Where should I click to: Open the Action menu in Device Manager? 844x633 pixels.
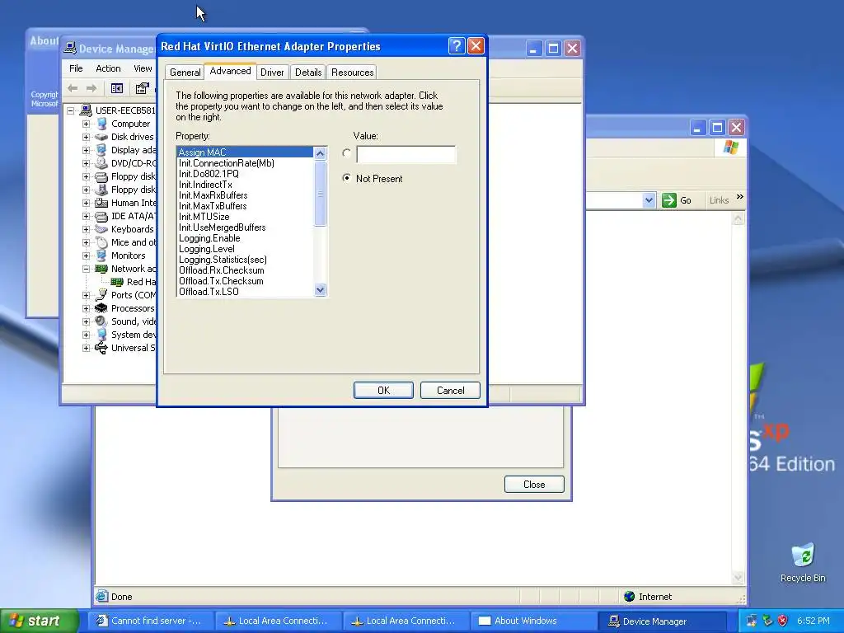point(108,68)
